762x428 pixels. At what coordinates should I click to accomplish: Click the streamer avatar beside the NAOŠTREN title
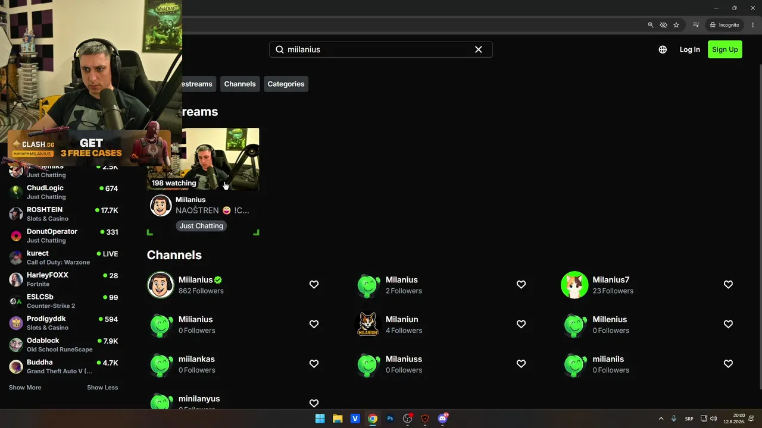161,206
